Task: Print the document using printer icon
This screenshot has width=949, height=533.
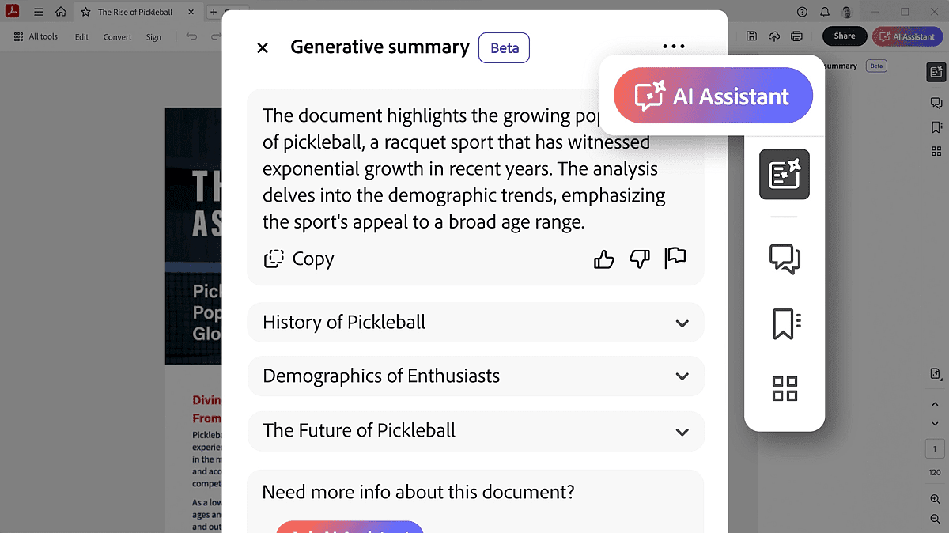Action: (x=796, y=36)
